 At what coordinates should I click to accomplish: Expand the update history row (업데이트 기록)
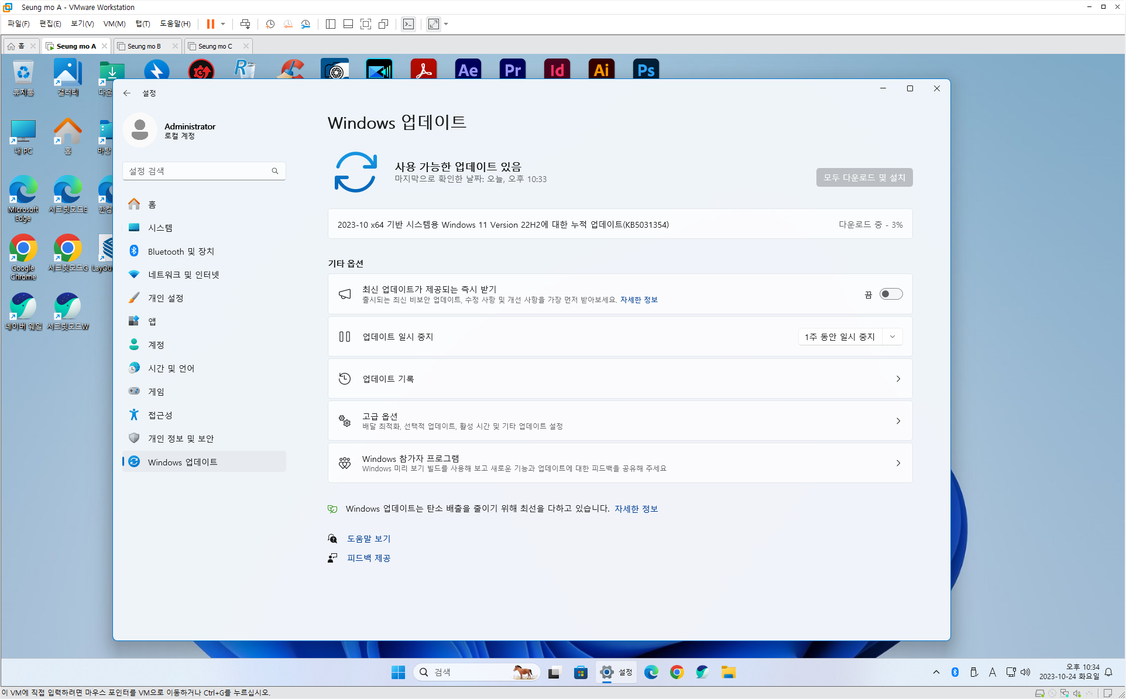620,379
